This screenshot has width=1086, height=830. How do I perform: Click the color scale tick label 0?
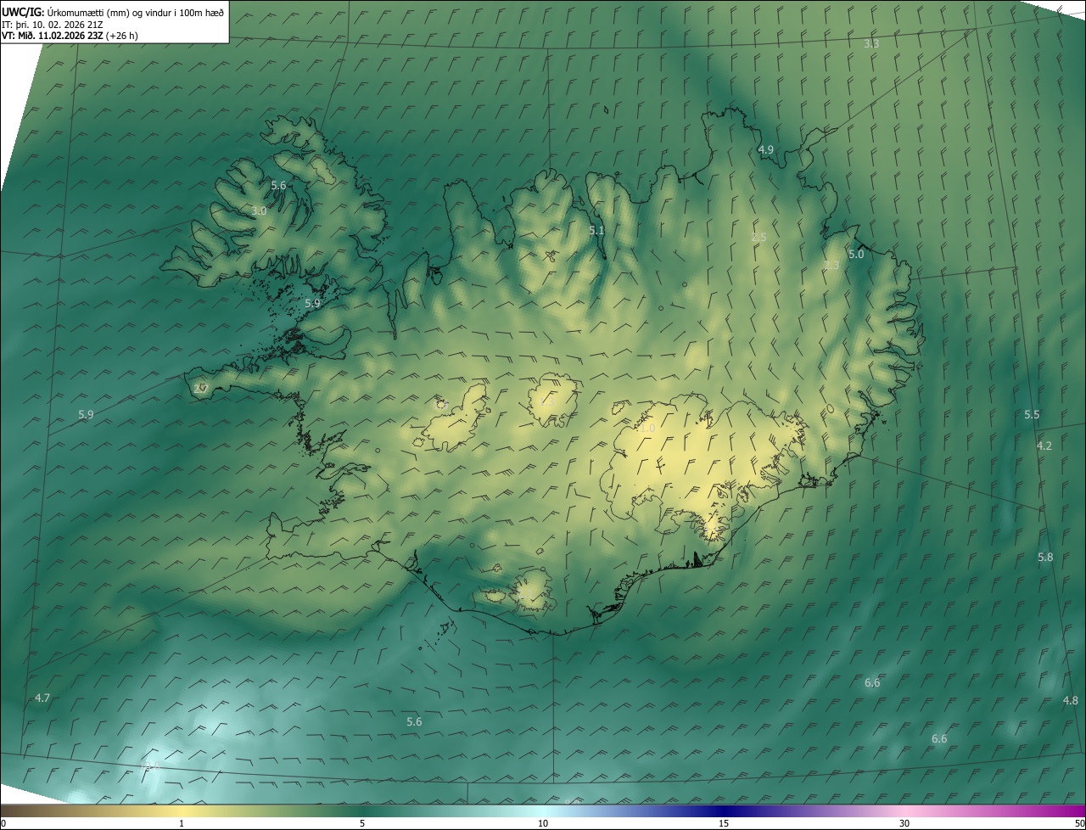pyautogui.click(x=3, y=824)
